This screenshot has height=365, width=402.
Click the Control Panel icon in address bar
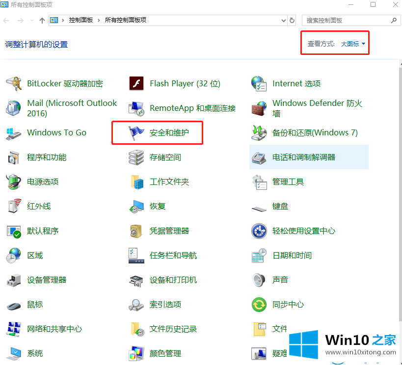pyautogui.click(x=54, y=20)
